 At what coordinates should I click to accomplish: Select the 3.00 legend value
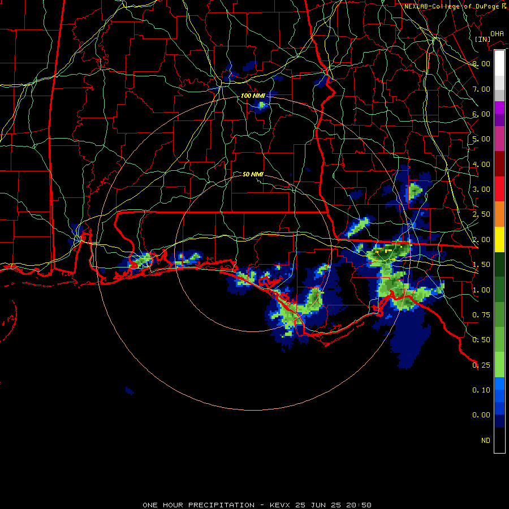pyautogui.click(x=481, y=189)
